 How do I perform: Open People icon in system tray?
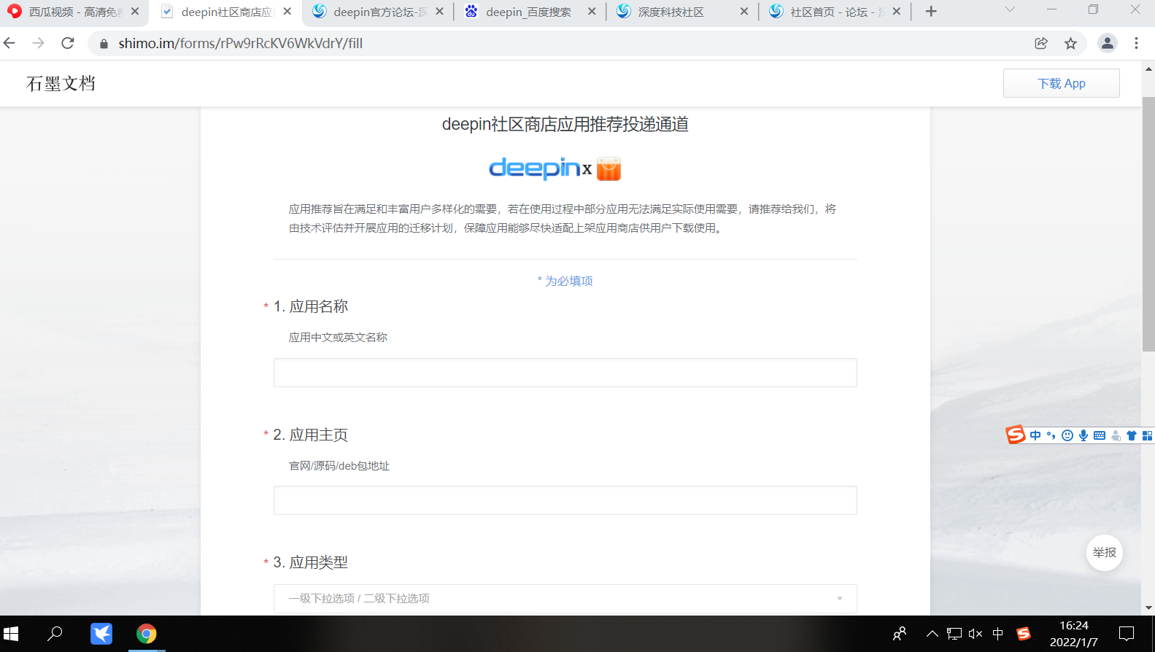(900, 634)
